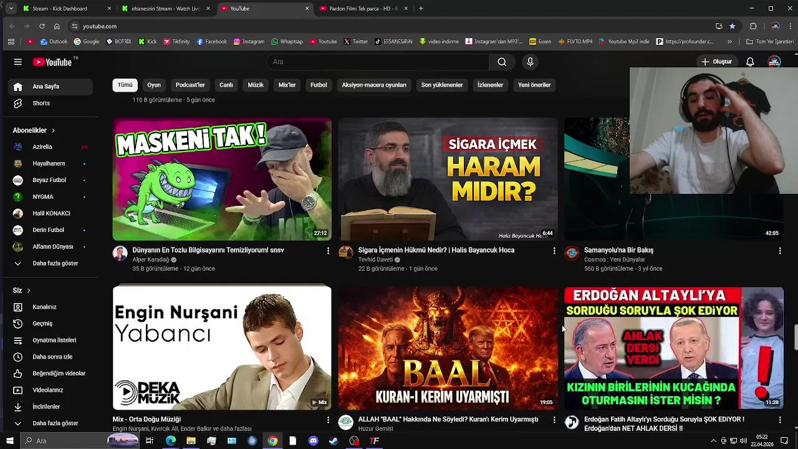This screenshot has width=798, height=449.
Task: Select the Tümü filter chip
Action: (125, 85)
